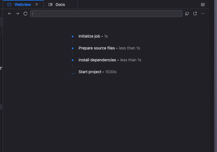Click the Docs tab book icon

click(50, 5)
